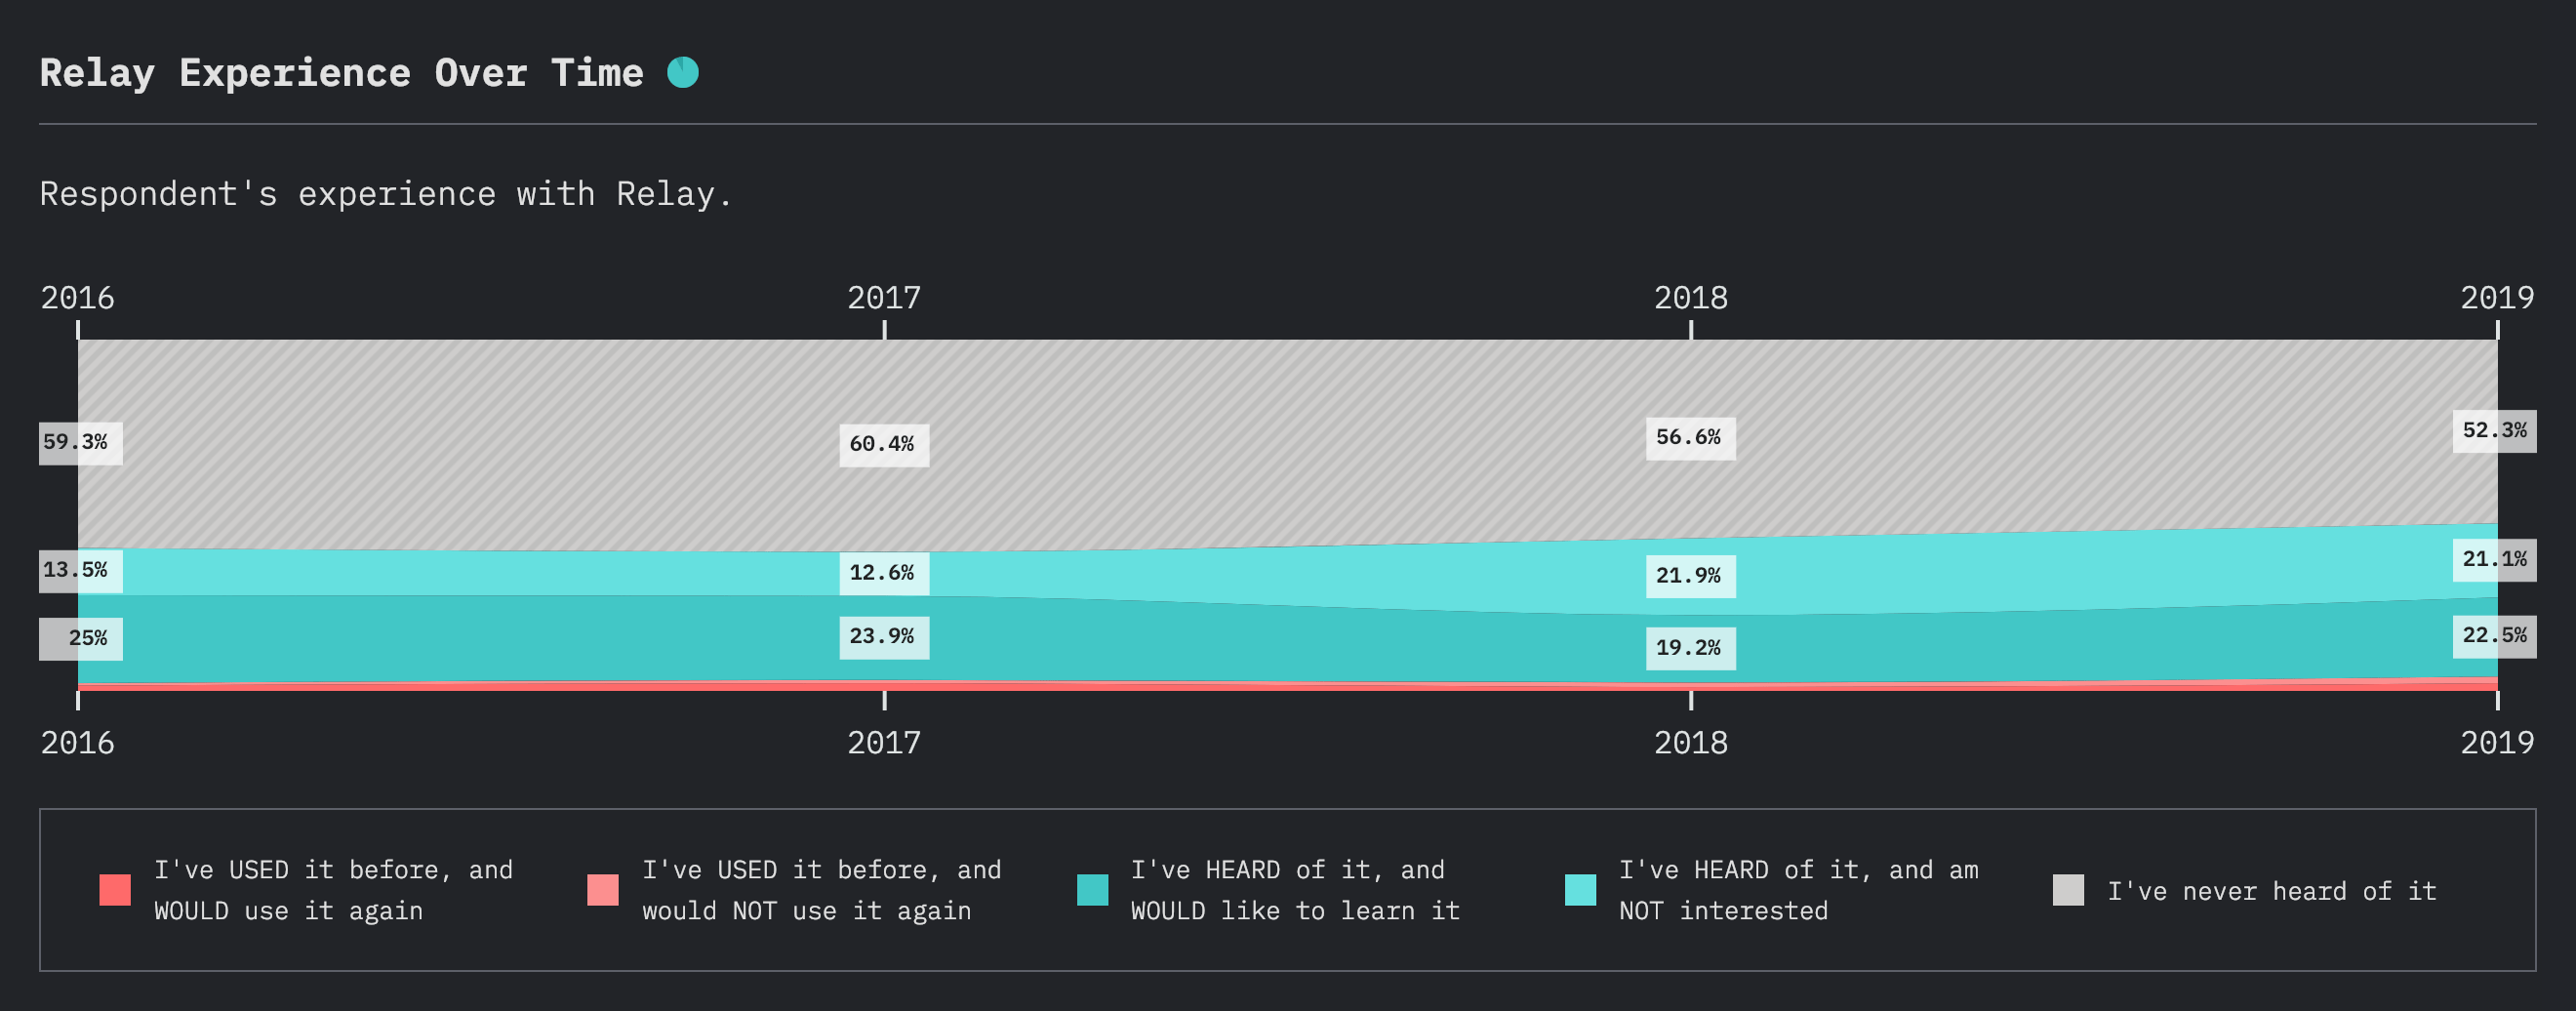Select the red 'WOULD use it again' legend swatch
Screen dimensions: 2576x1011
click(x=114, y=889)
